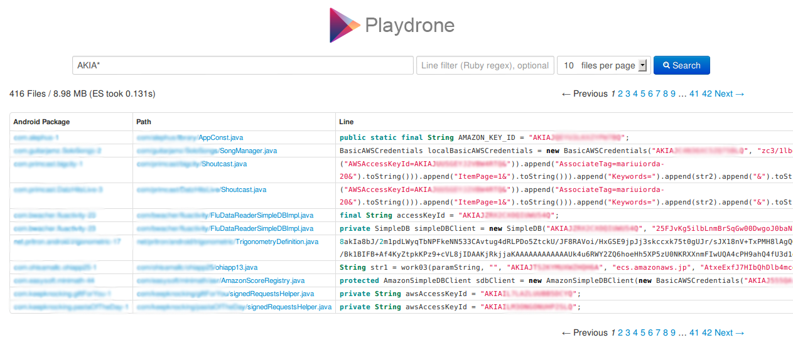Click the blue Search button
Viewport: 793px width, 345px height.
point(681,65)
